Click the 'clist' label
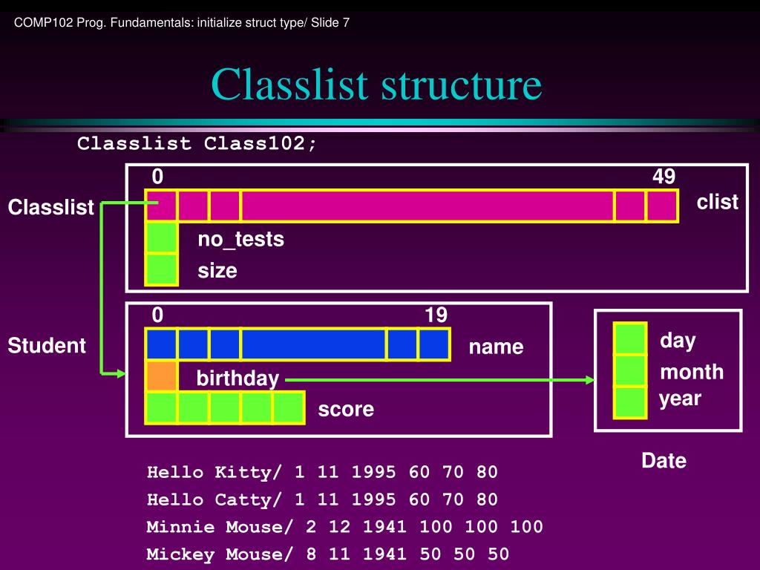760x570 pixels. click(717, 202)
